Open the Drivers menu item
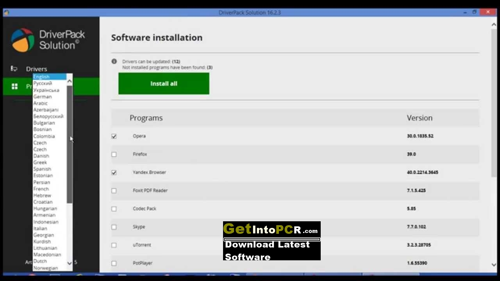The height and width of the screenshot is (281, 500). 36,69
